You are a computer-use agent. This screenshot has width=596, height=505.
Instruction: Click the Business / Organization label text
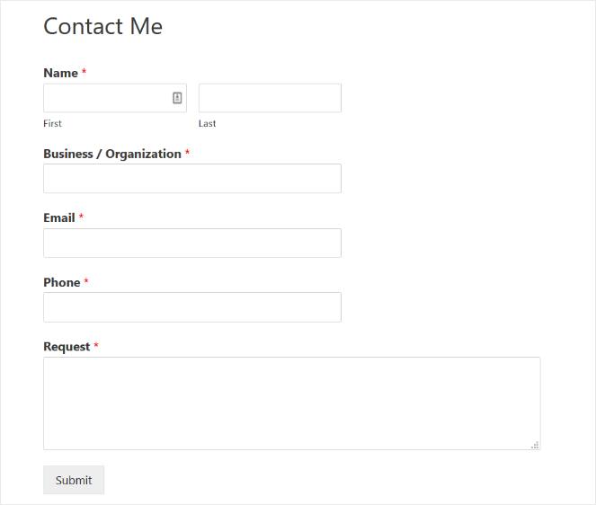point(112,154)
